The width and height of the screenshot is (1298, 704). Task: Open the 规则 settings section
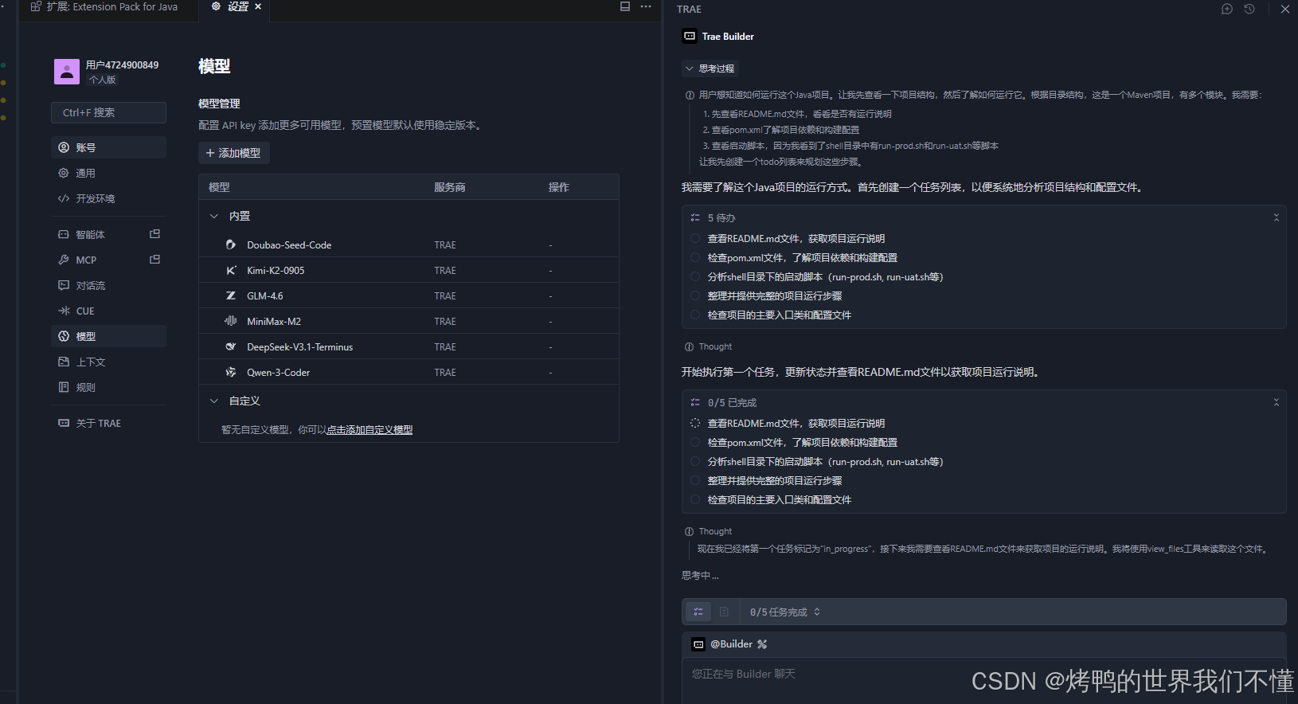pos(108,387)
